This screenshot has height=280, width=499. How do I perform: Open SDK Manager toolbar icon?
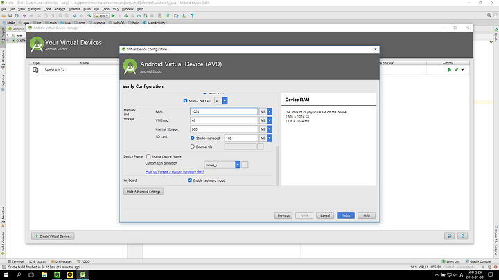tap(184, 15)
